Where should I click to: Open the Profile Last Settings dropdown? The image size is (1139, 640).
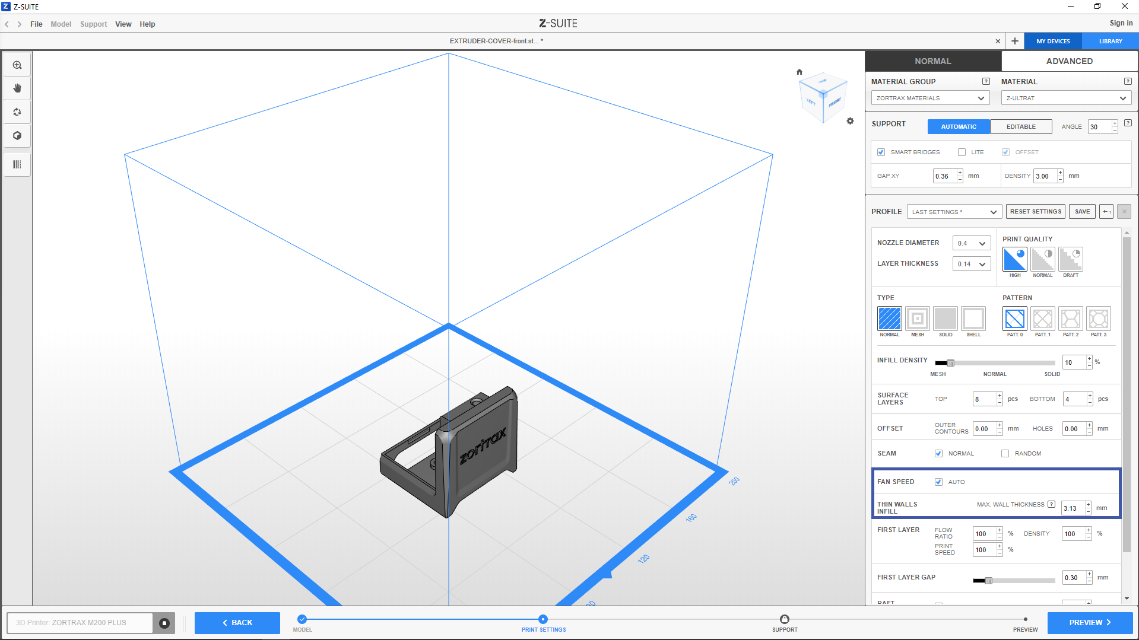[x=954, y=212]
